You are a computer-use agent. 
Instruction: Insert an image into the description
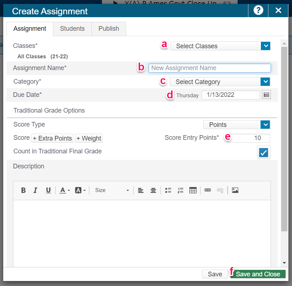pos(235,190)
